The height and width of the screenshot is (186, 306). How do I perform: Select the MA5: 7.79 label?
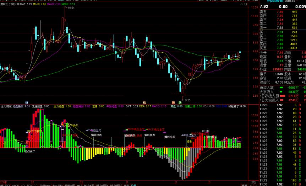coord(26,4)
